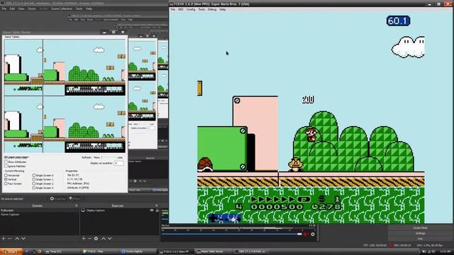Click source Properties button in OBS
The height and width of the screenshot is (255, 454).
58,198
